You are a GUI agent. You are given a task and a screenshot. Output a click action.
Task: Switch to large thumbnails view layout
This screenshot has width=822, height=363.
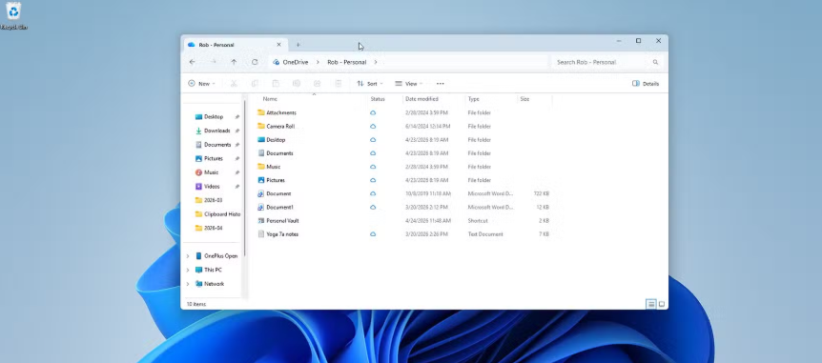(x=662, y=304)
